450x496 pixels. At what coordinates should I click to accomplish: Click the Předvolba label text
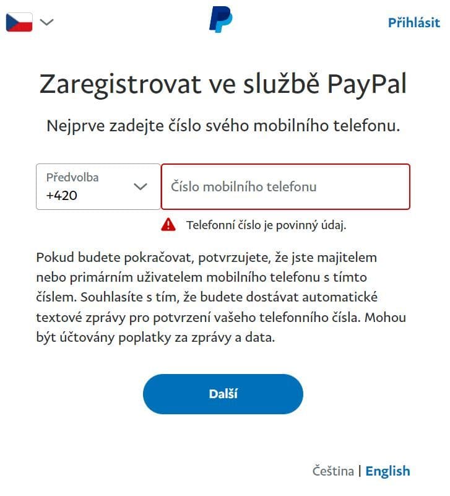pos(72,178)
